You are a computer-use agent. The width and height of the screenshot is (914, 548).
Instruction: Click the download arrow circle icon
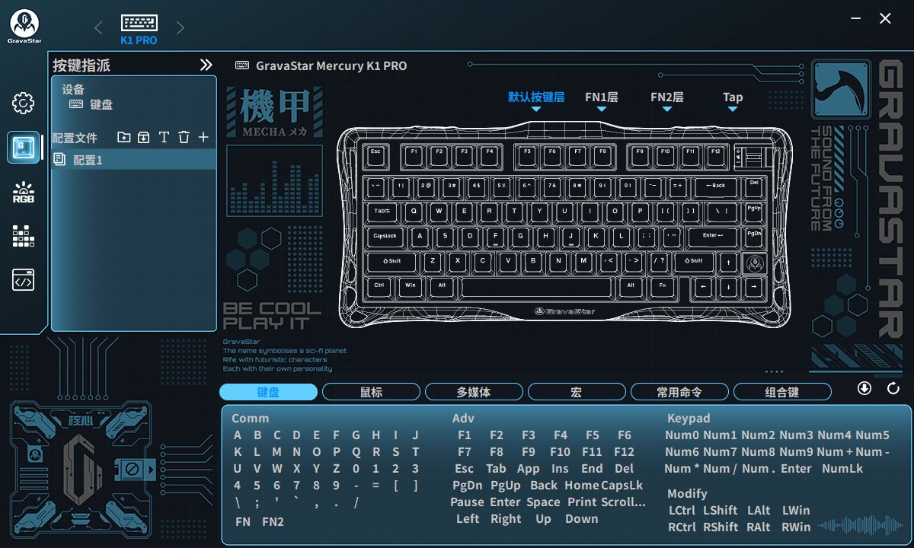click(x=864, y=388)
